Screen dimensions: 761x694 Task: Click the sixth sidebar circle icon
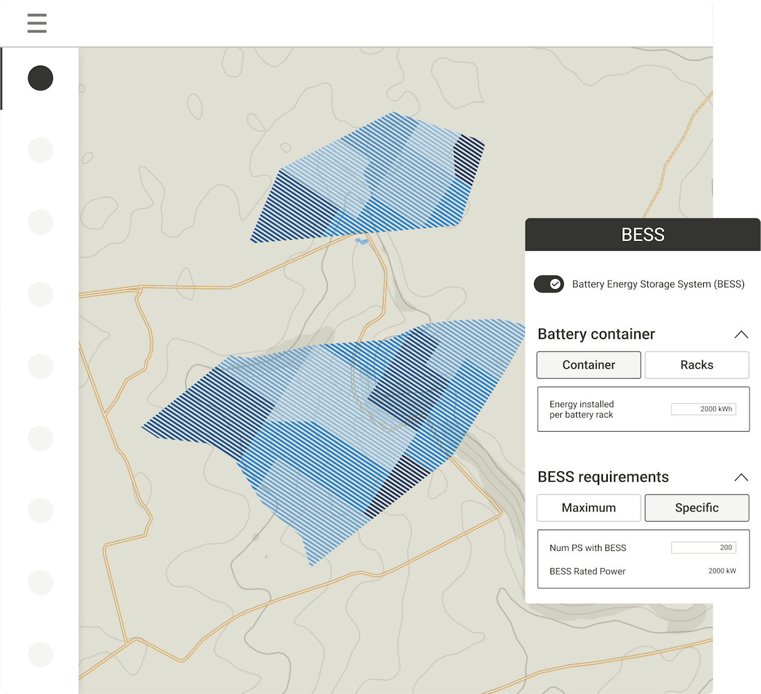coord(41,438)
